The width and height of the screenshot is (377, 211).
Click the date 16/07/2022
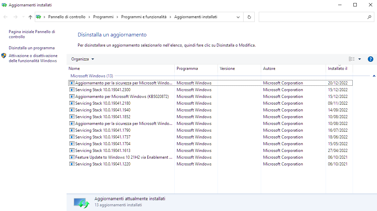(337, 130)
